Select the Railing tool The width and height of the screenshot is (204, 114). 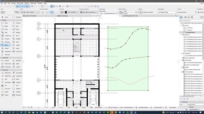point(17,32)
